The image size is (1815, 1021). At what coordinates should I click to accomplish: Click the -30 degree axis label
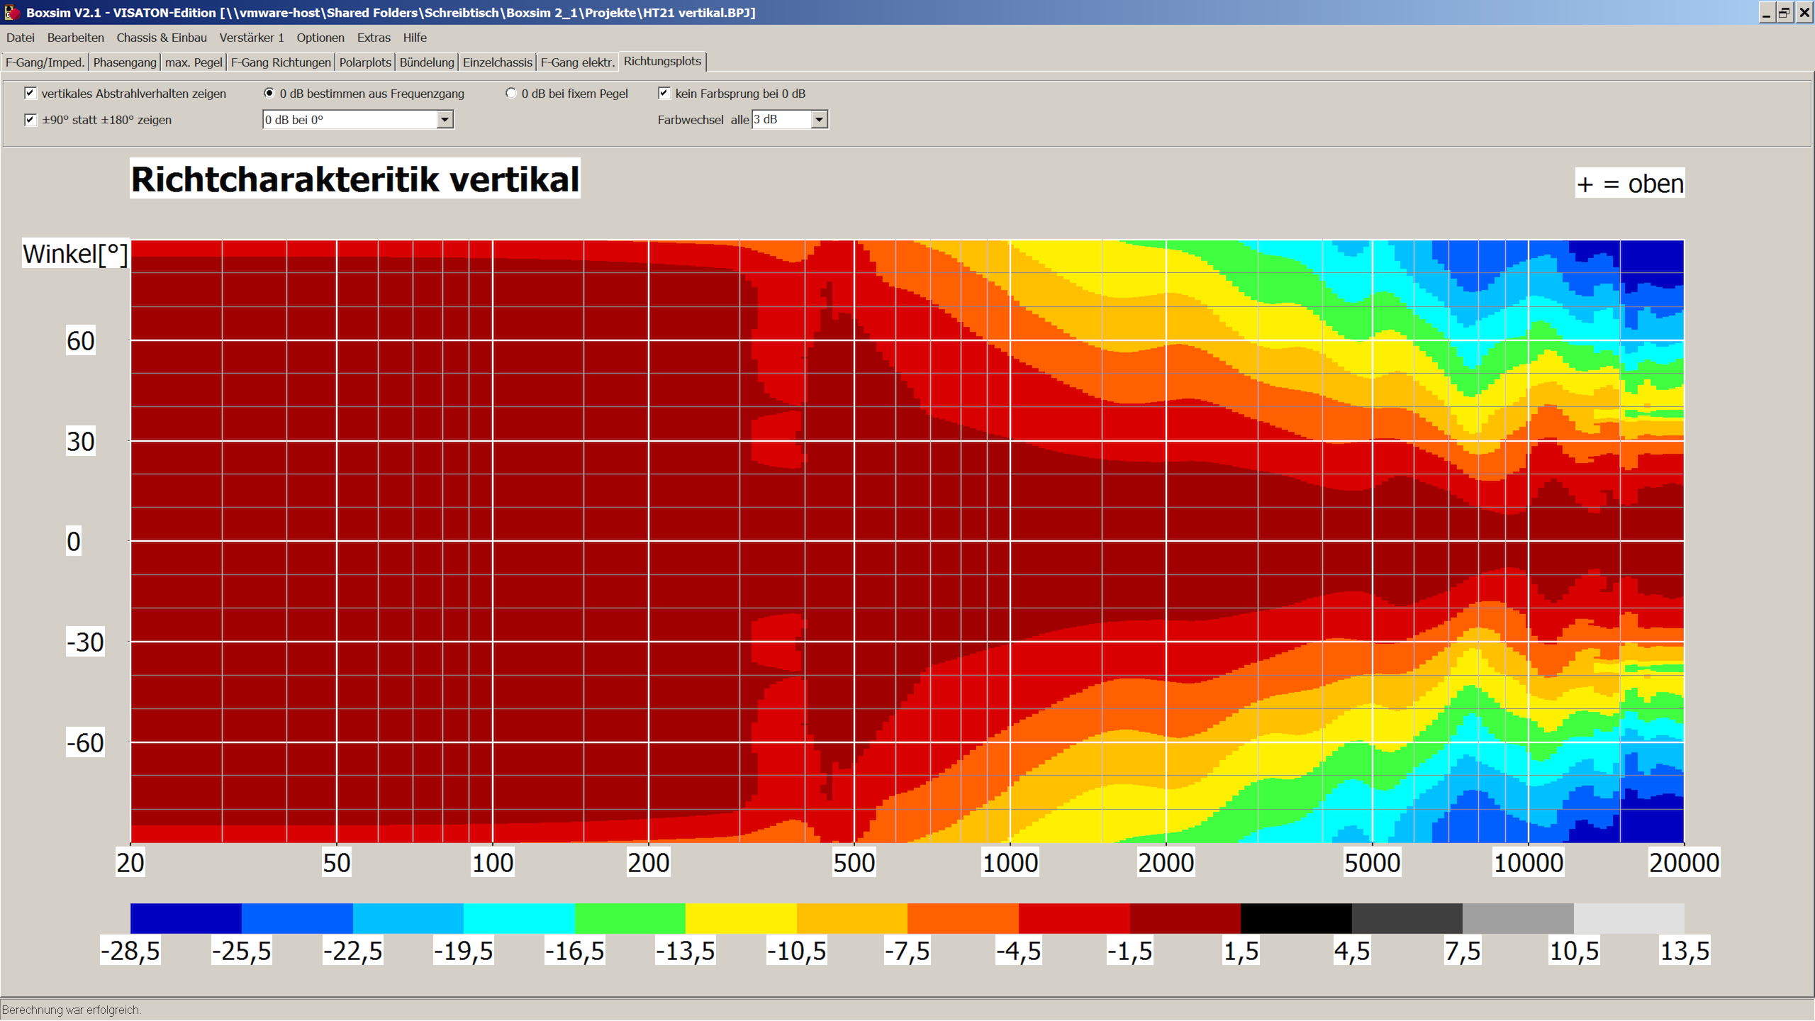[x=85, y=642]
